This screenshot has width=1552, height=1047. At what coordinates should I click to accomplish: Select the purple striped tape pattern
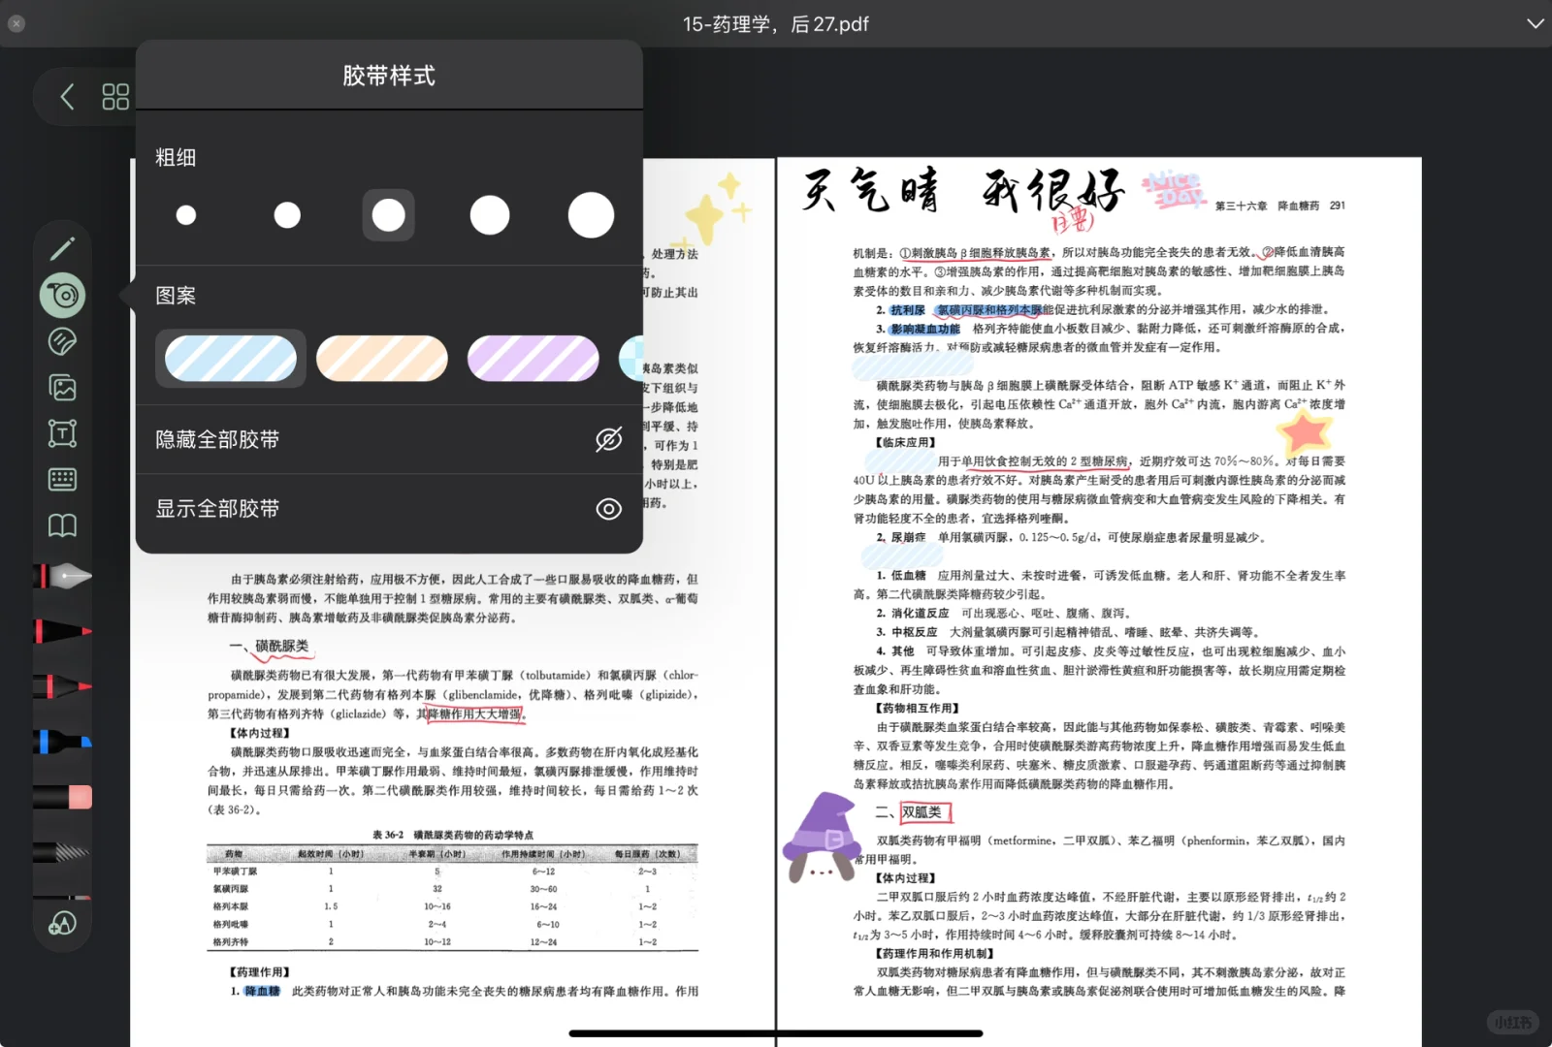click(533, 359)
